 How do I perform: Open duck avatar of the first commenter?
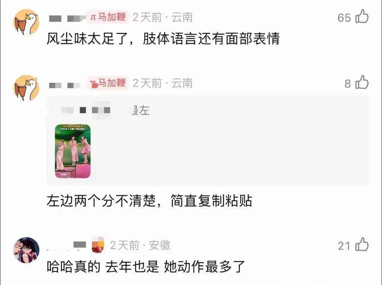pyautogui.click(x=26, y=22)
